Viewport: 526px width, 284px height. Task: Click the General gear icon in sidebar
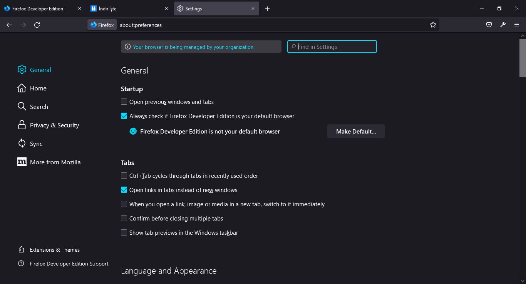[22, 70]
